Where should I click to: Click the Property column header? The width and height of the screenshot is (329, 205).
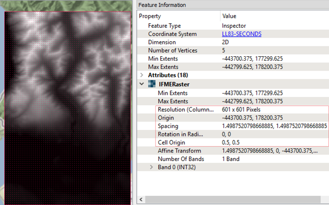(x=150, y=16)
